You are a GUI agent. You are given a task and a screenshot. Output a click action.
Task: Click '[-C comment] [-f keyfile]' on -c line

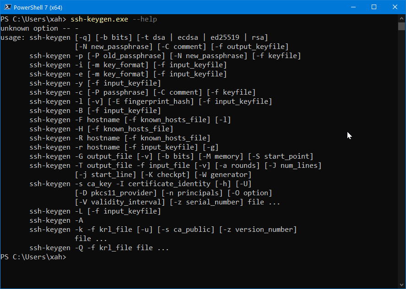[x=205, y=92]
